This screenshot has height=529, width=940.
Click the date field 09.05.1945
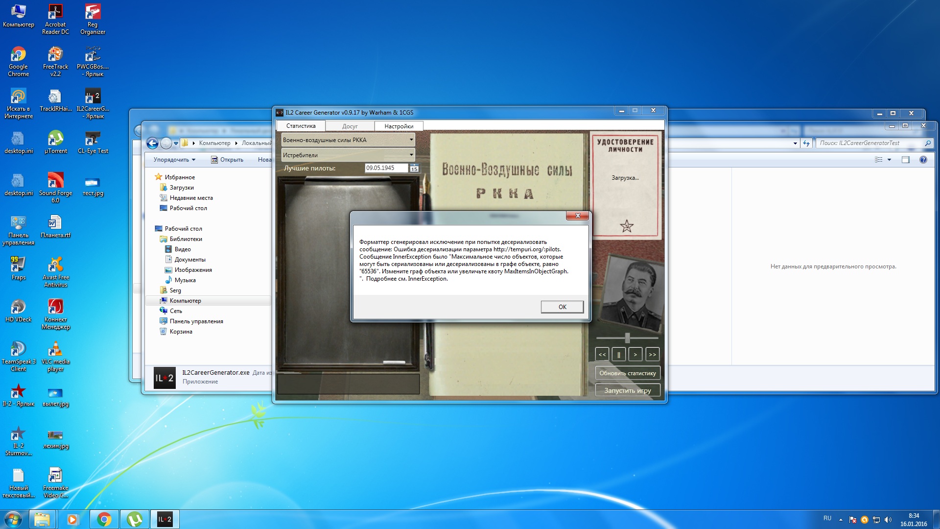386,168
